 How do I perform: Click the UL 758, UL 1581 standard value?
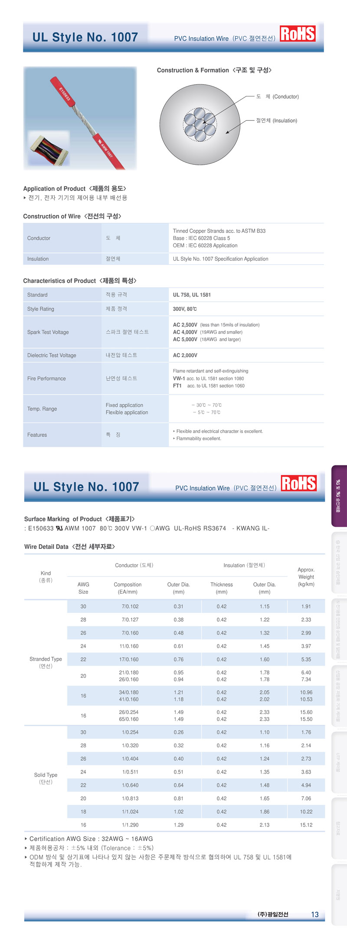tap(192, 295)
